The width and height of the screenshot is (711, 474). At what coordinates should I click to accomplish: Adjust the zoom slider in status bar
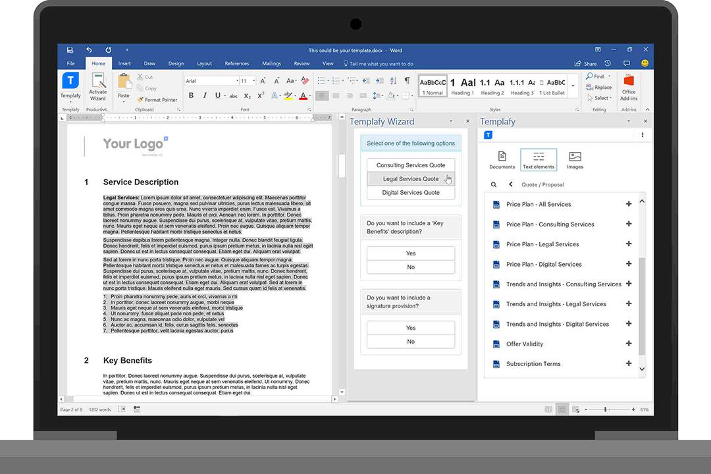tap(605, 409)
